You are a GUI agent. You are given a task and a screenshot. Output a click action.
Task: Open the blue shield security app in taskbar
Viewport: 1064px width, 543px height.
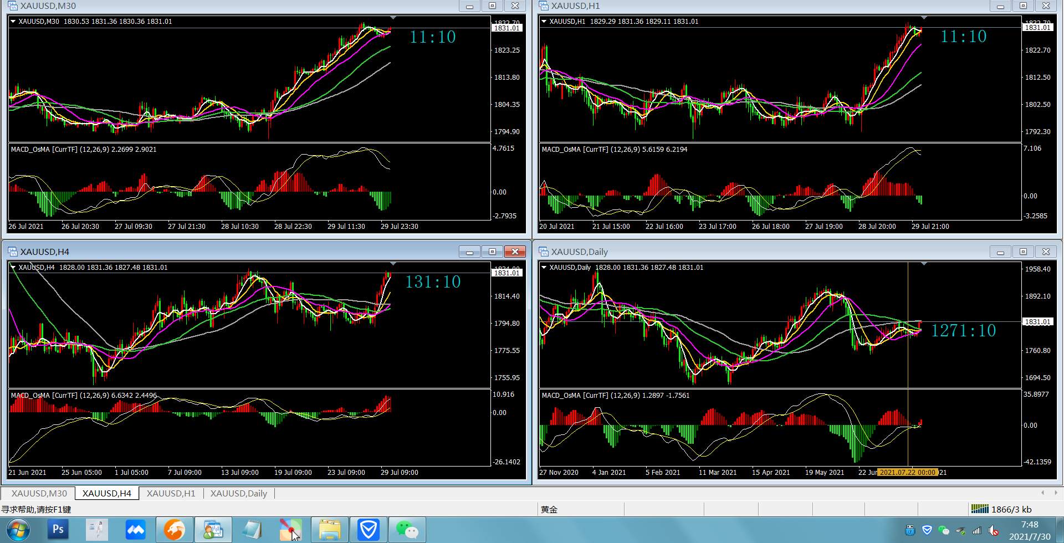click(x=368, y=530)
